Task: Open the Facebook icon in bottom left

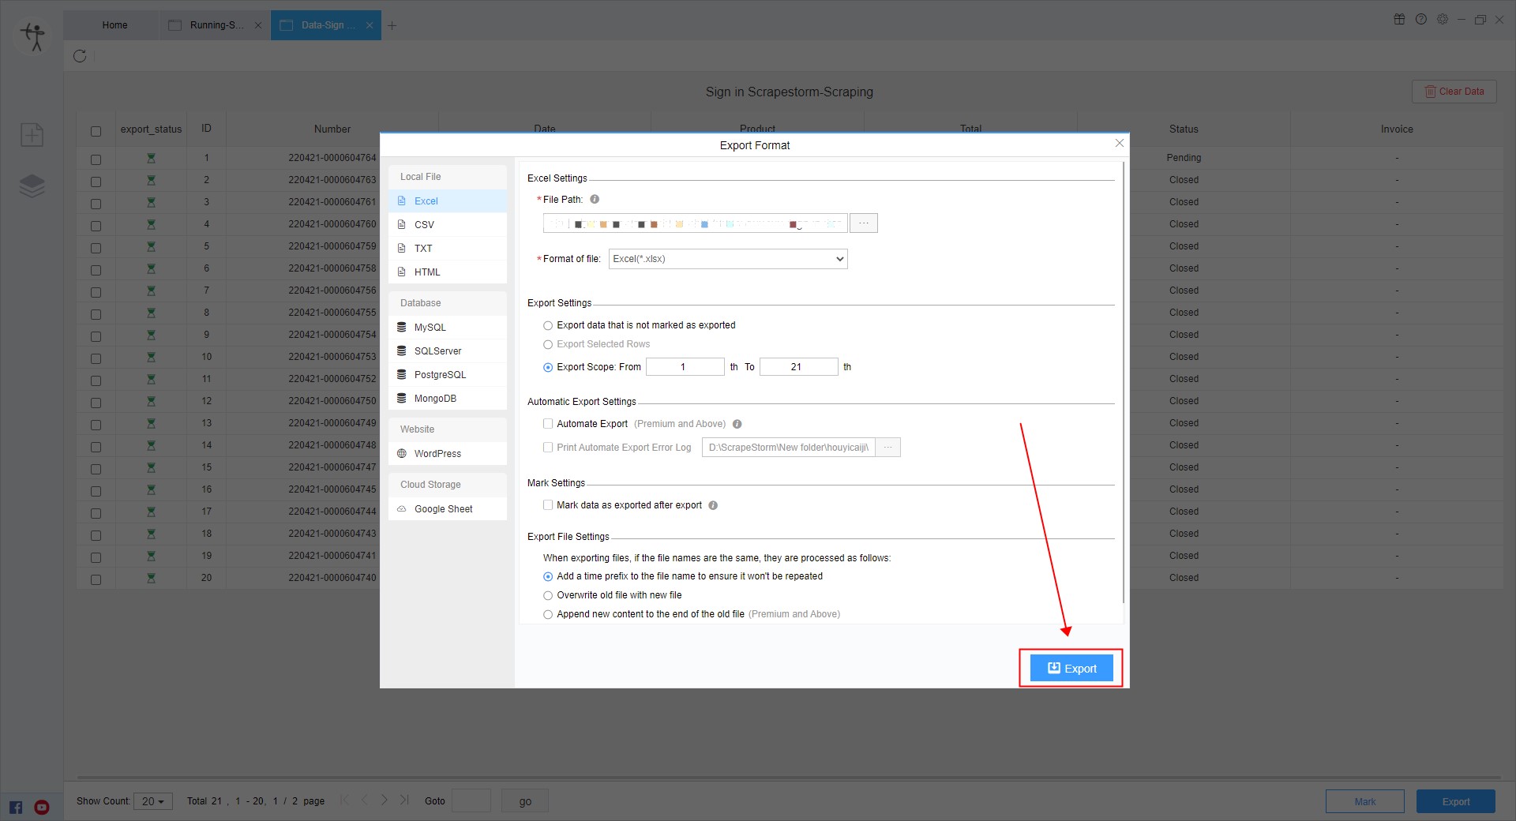Action: click(x=16, y=807)
